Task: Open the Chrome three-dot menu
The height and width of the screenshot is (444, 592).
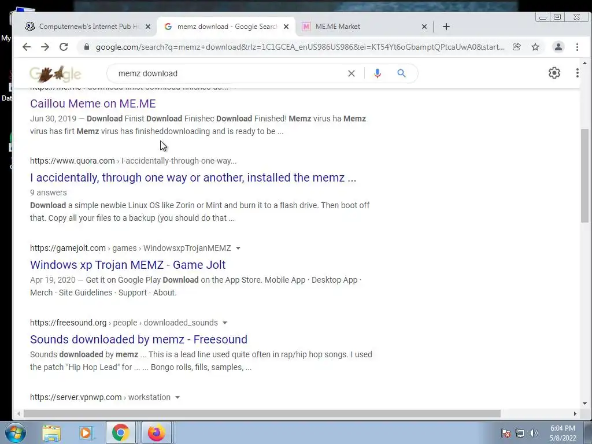Action: pos(577,47)
